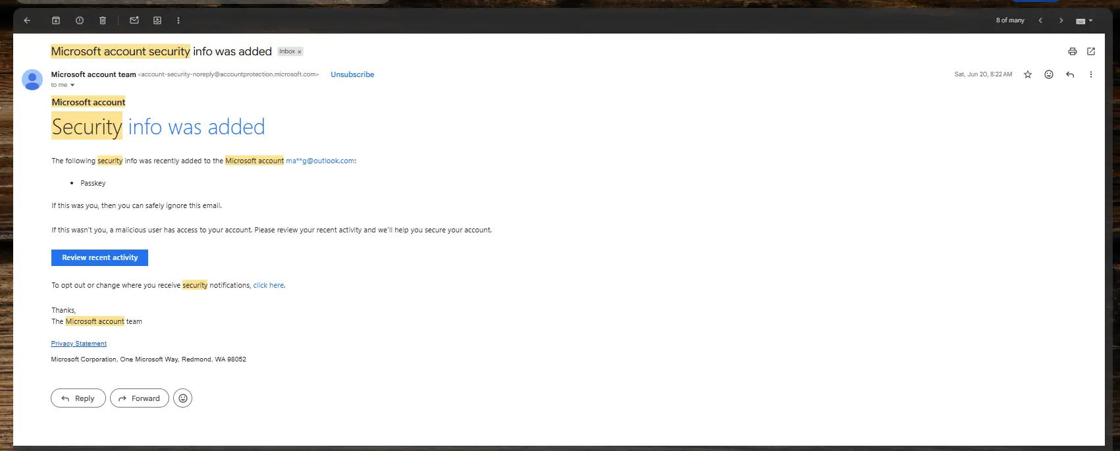Viewport: 1120px width, 451px height.
Task: Click the date 'Sat, Jun 20, 8:22 AM'
Action: click(x=983, y=74)
